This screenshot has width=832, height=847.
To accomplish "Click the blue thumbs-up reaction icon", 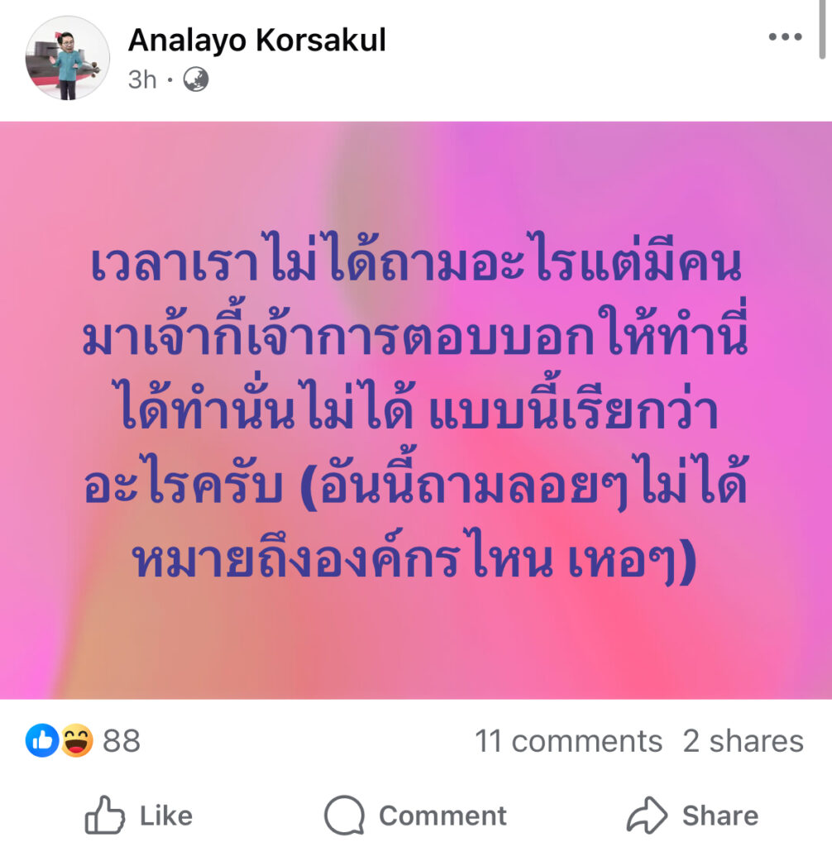I will [x=41, y=740].
